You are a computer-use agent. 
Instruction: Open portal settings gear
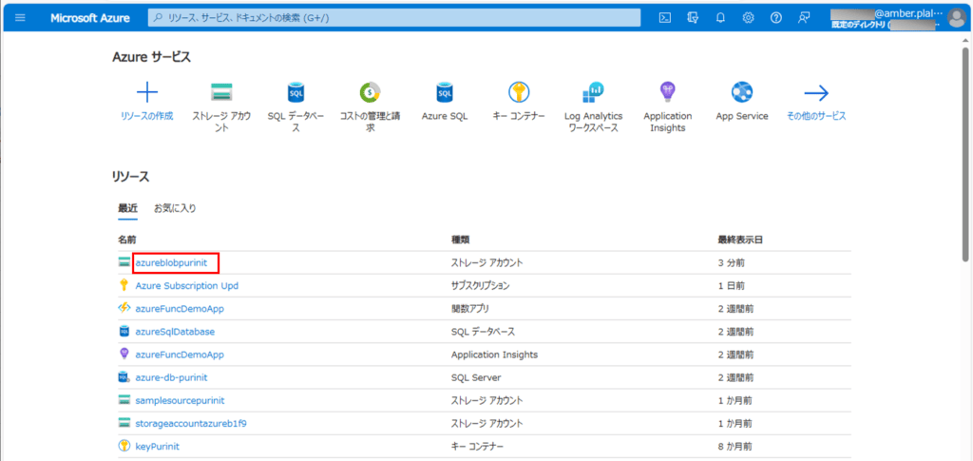(x=749, y=18)
